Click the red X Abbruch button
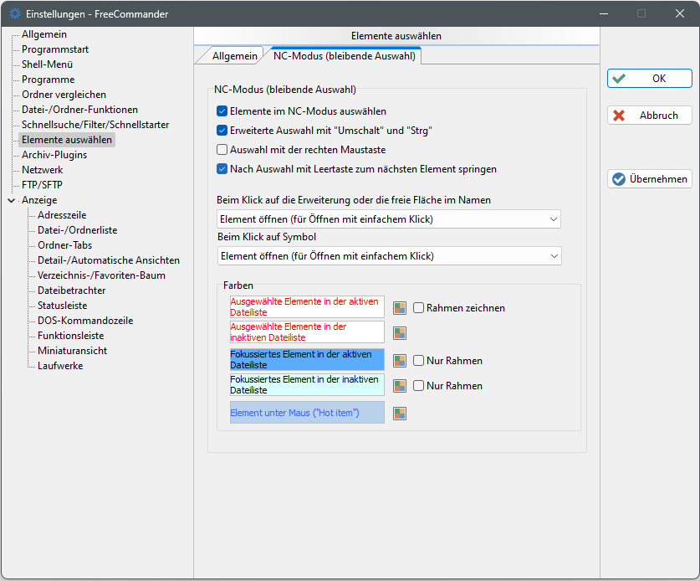Viewport: 700px width, 581px height. 650,116
